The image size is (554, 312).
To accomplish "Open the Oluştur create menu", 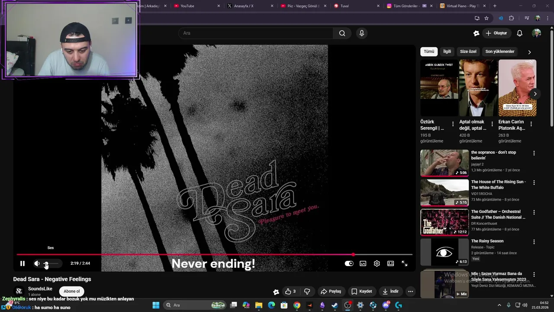I will coord(496,33).
